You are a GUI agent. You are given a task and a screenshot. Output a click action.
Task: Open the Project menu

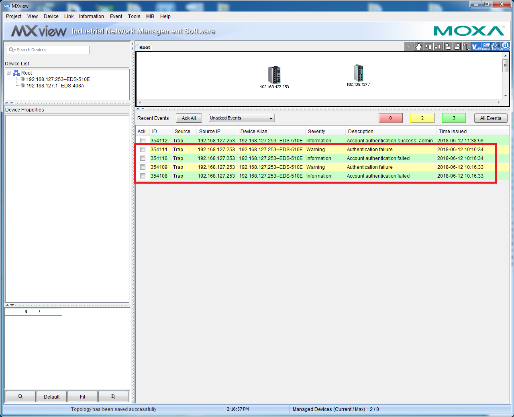coord(14,16)
